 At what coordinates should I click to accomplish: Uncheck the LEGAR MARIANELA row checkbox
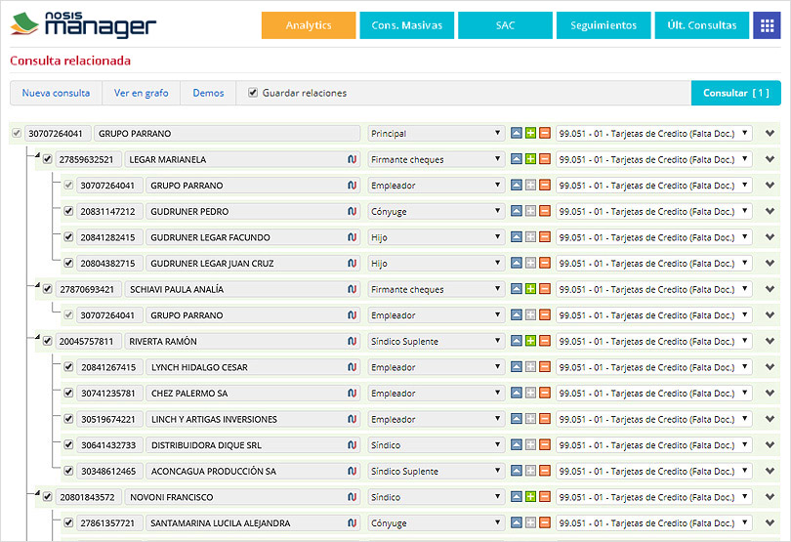point(48,159)
